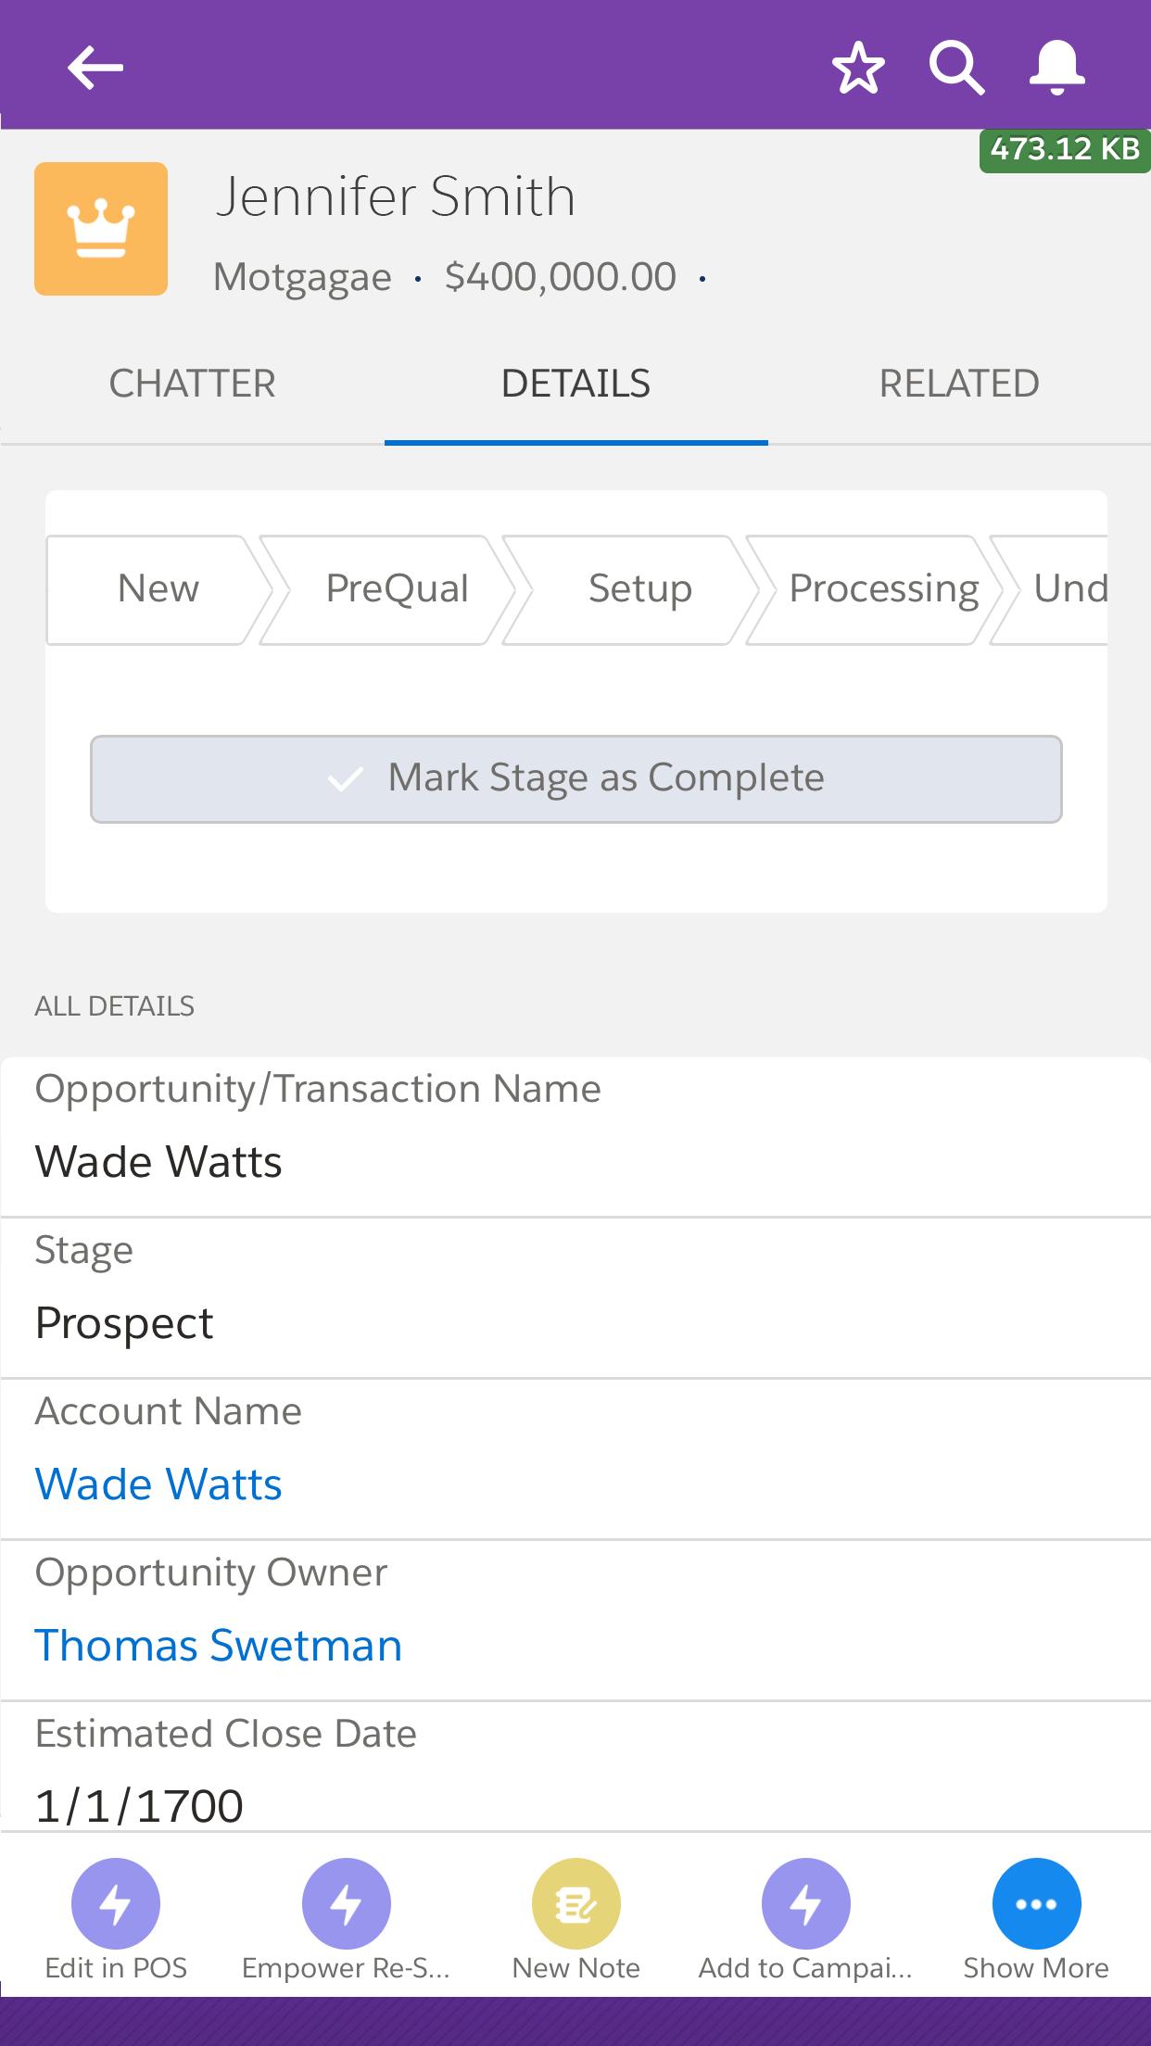
Task: Switch to the RELATED tab
Action: (x=959, y=384)
